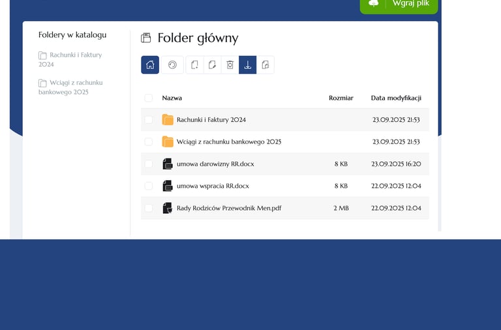Click the Data modyfikacji column header
Screen dimensions: 501x330
tap(396, 98)
